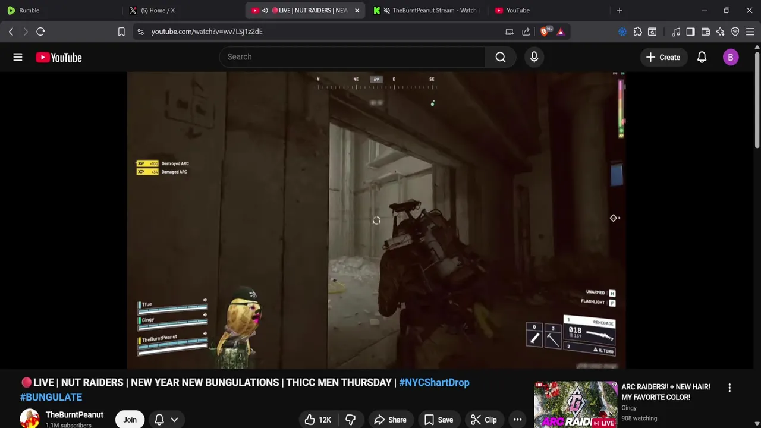Share this page from the address bar

click(x=526, y=32)
